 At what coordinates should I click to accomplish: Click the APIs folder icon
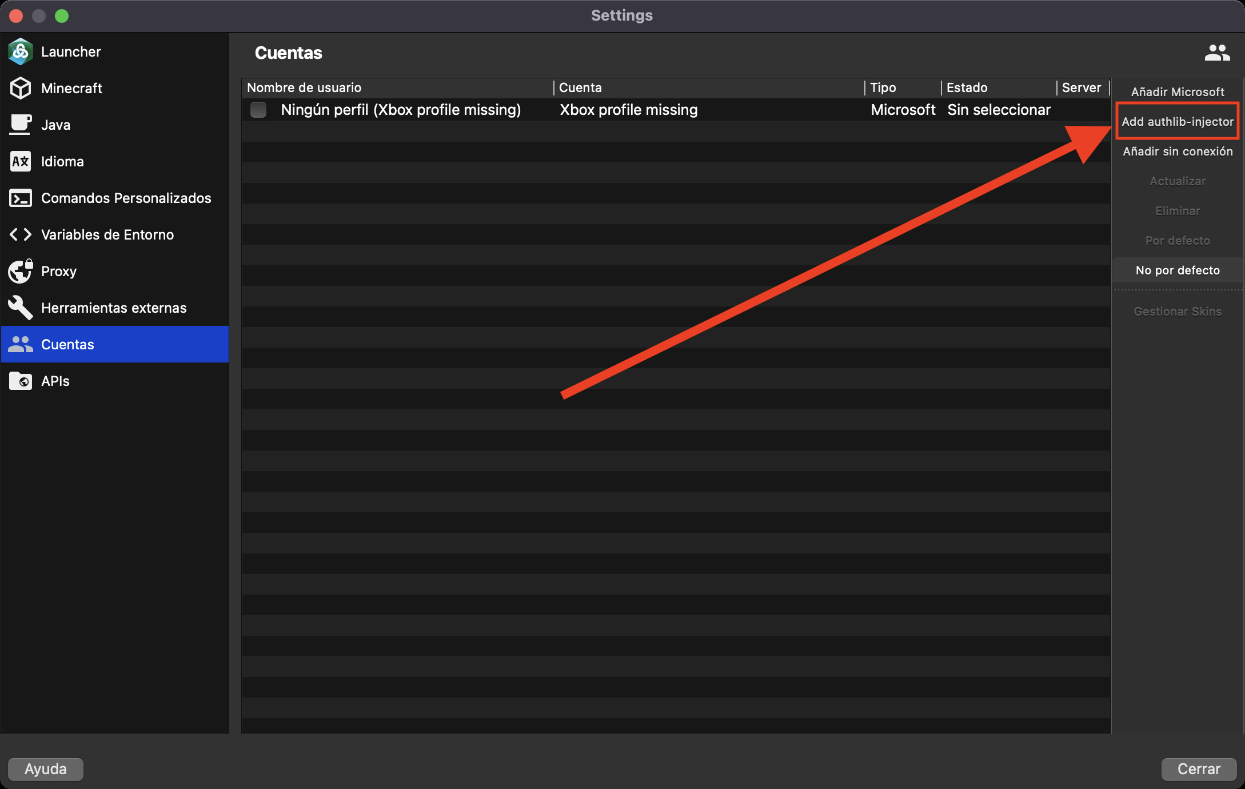pyautogui.click(x=20, y=381)
